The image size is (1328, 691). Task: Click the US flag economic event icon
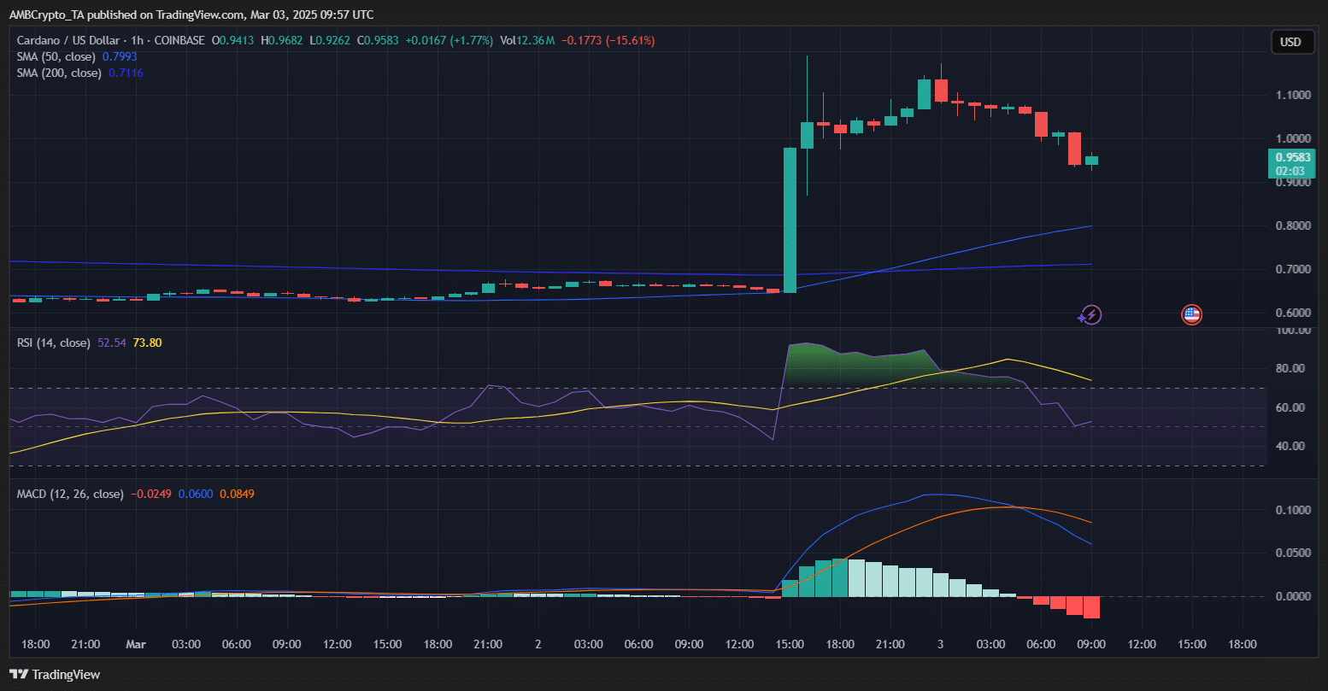tap(1191, 315)
